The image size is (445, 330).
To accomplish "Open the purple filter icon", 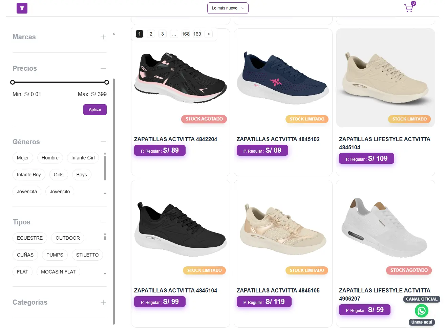I will (22, 8).
